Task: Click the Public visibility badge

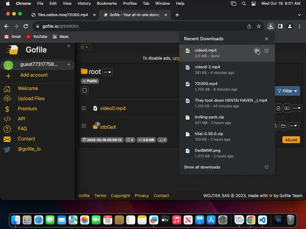Action: (x=90, y=81)
